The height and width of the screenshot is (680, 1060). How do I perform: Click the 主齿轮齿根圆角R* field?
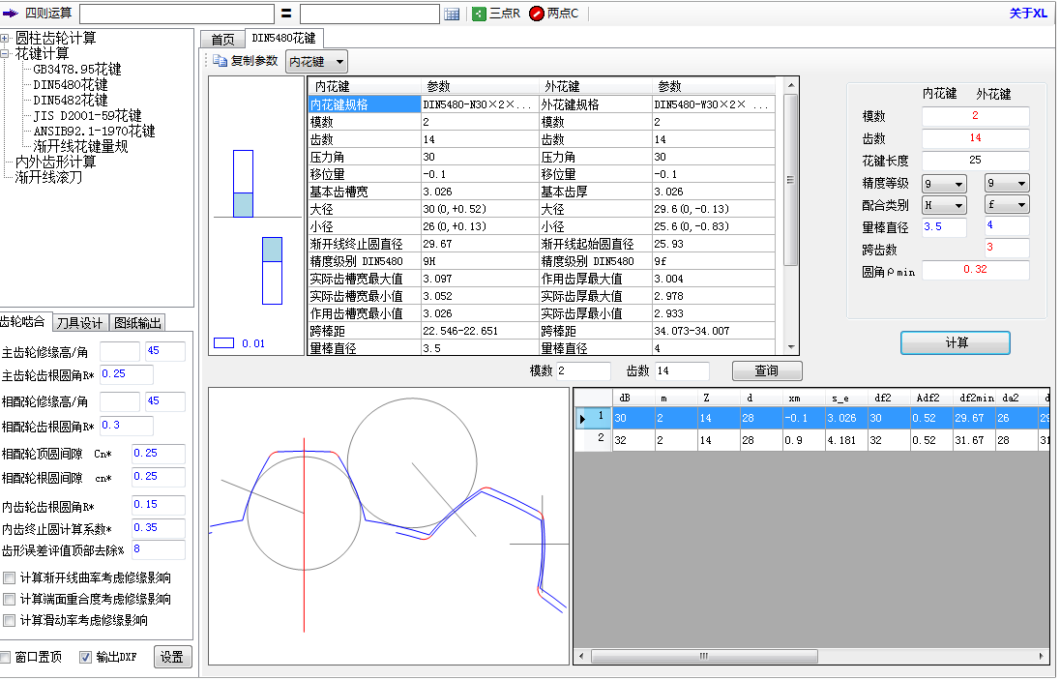(x=127, y=374)
